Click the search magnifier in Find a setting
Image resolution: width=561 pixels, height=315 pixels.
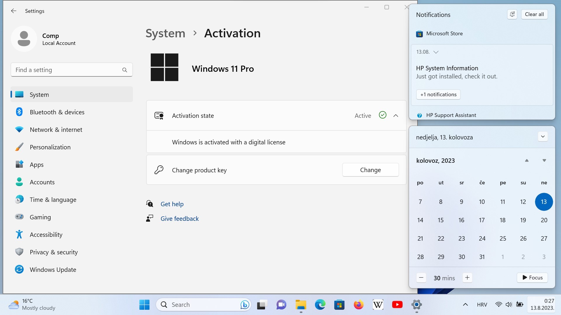point(125,70)
